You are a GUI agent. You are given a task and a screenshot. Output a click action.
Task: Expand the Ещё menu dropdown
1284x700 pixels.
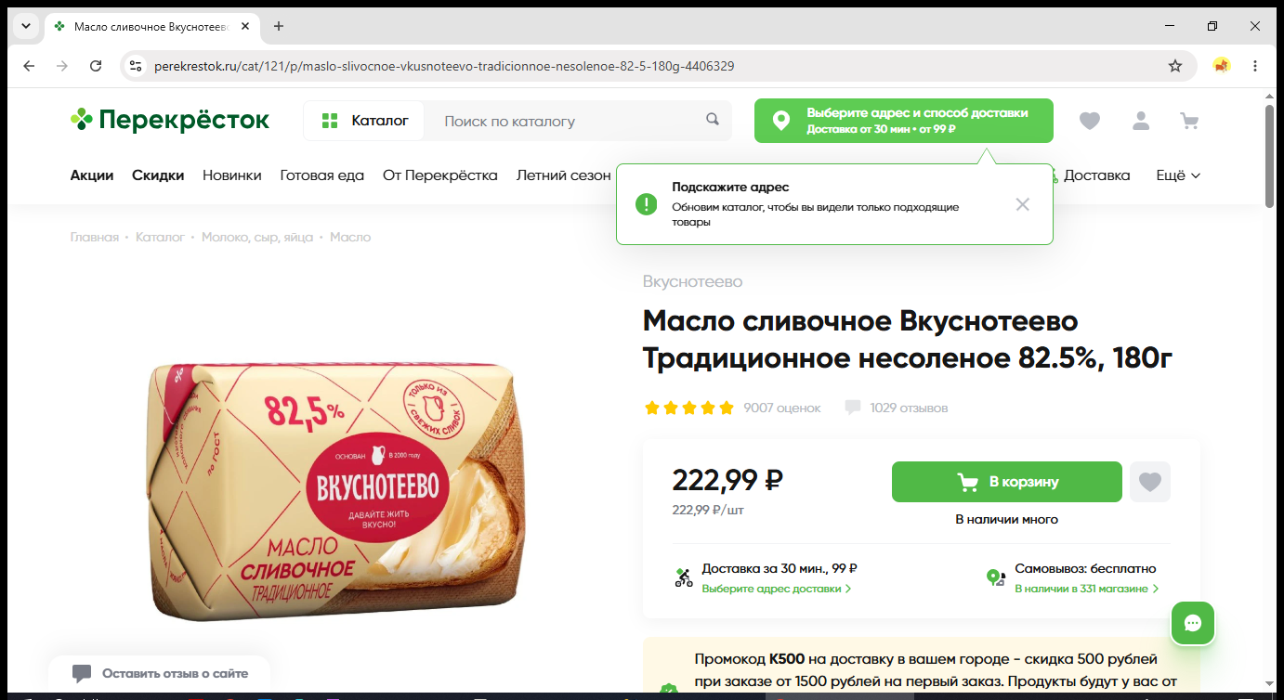[x=1178, y=175]
